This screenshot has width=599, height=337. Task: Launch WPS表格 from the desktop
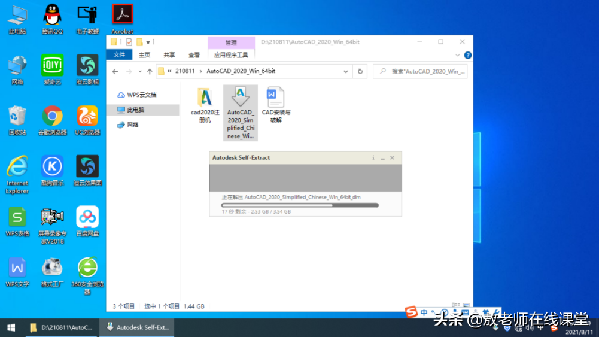tap(17, 221)
